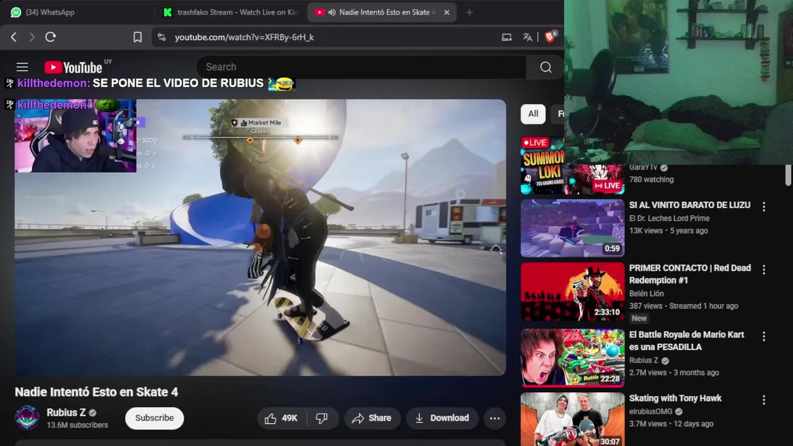Open the Rubius Z channel name link
Screen dimensions: 793x446
[66, 413]
